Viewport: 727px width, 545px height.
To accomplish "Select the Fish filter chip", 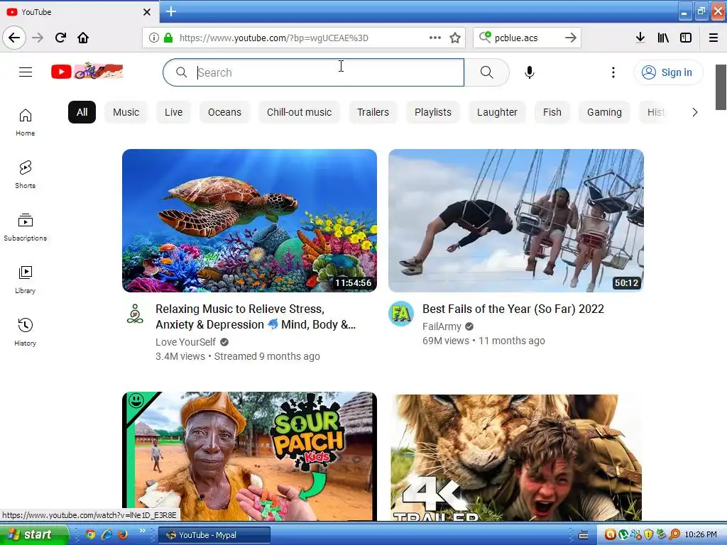I will pyautogui.click(x=552, y=112).
